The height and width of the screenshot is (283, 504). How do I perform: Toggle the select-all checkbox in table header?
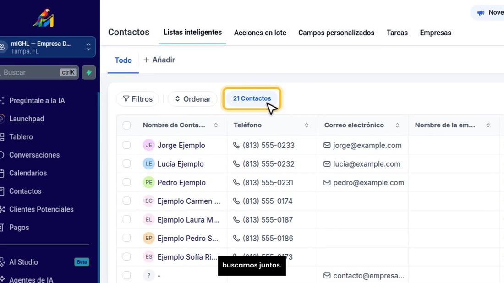click(126, 125)
